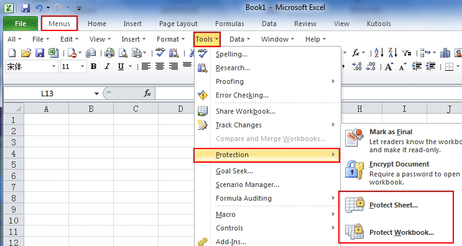Toggle Align Text Right
462x246 pixels.
173,66
